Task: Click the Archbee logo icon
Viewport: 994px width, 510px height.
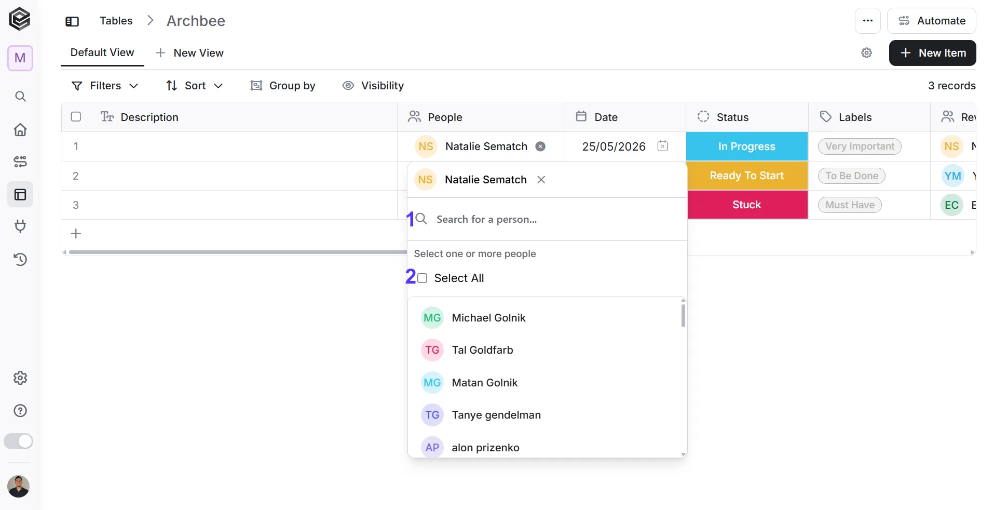Action: coord(20,19)
